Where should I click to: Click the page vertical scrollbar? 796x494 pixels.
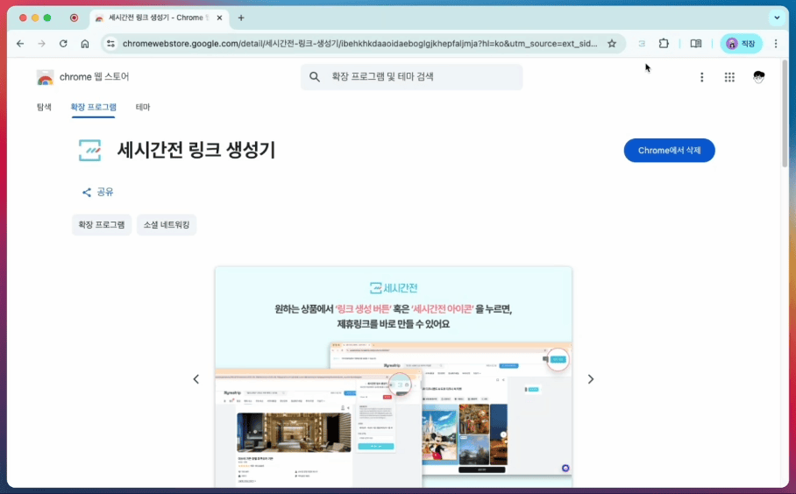(785, 114)
